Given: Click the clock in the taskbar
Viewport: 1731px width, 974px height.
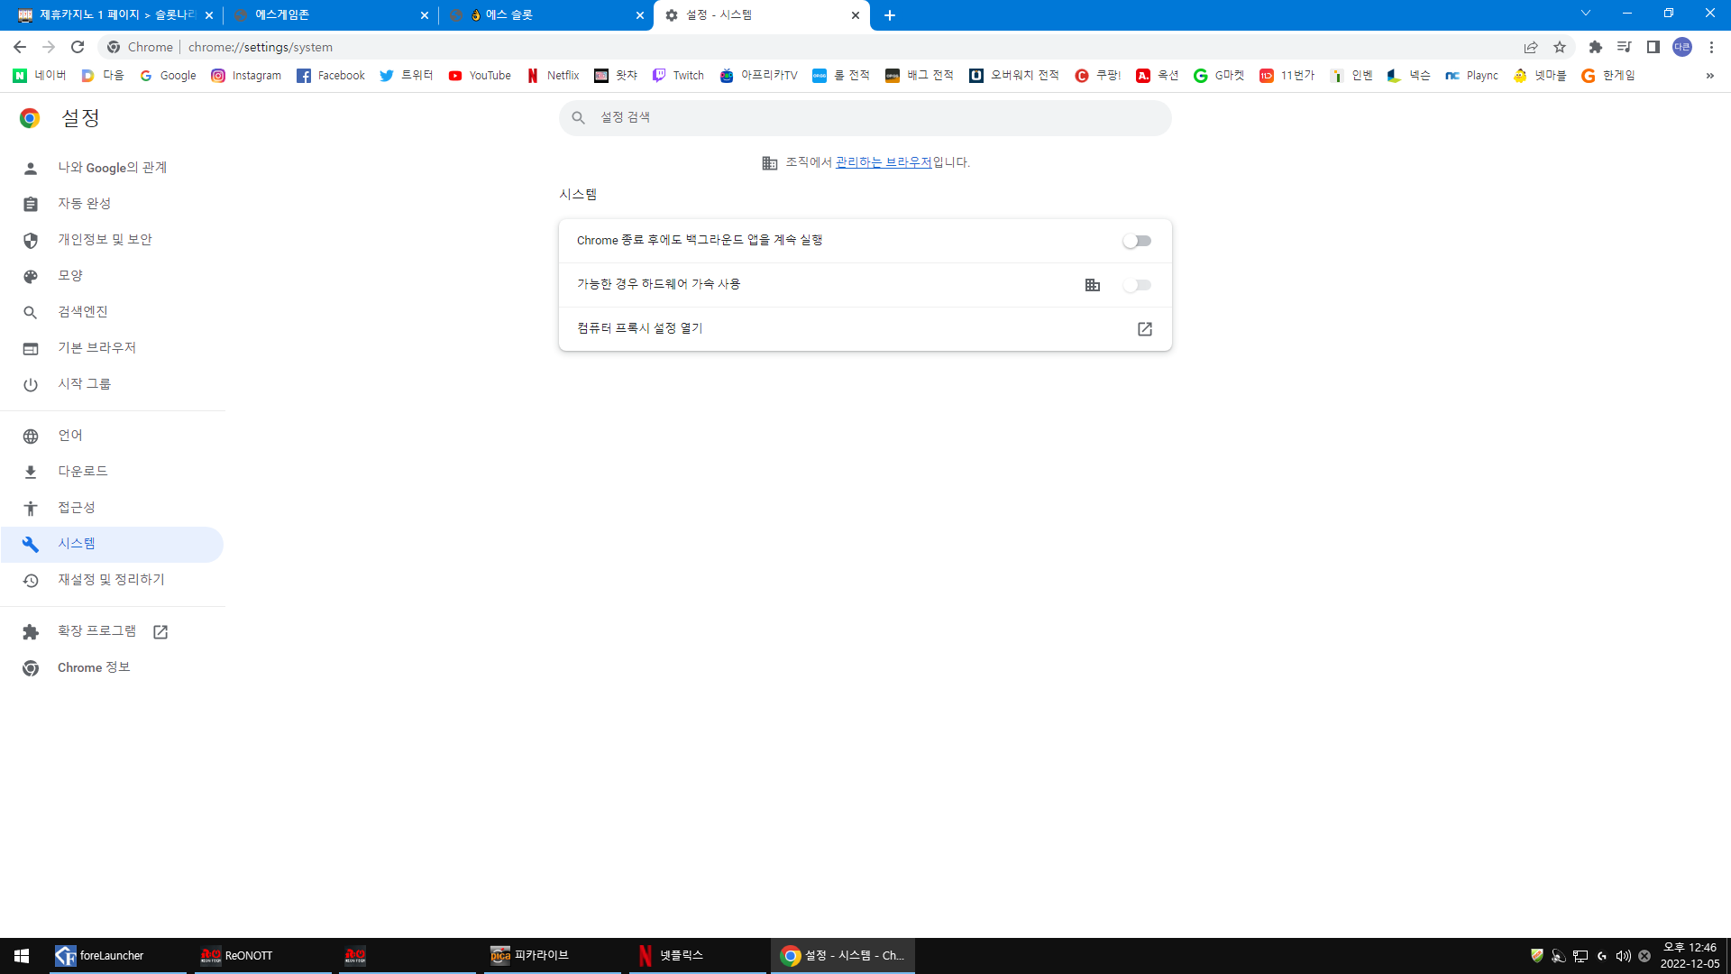Looking at the screenshot, I should [x=1690, y=956].
